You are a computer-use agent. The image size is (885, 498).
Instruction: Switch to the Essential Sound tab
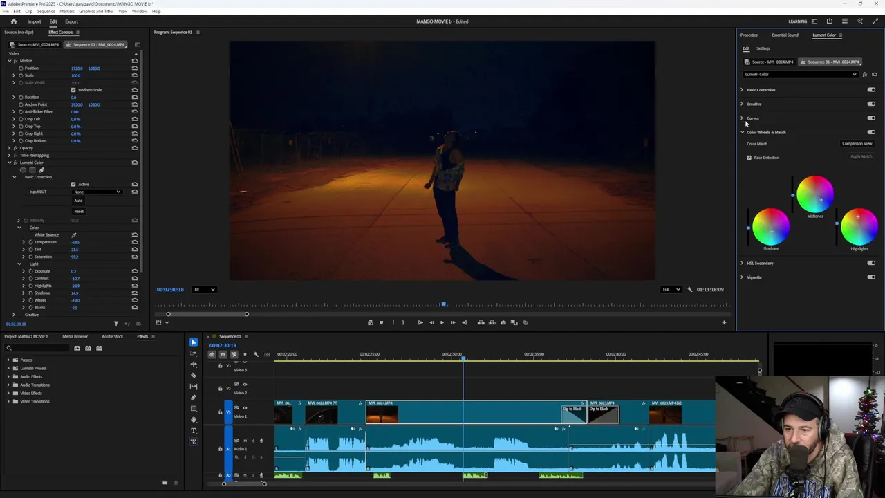click(785, 35)
